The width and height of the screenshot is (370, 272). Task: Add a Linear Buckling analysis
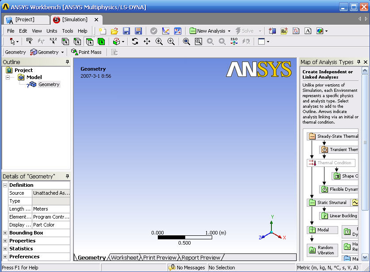click(339, 215)
